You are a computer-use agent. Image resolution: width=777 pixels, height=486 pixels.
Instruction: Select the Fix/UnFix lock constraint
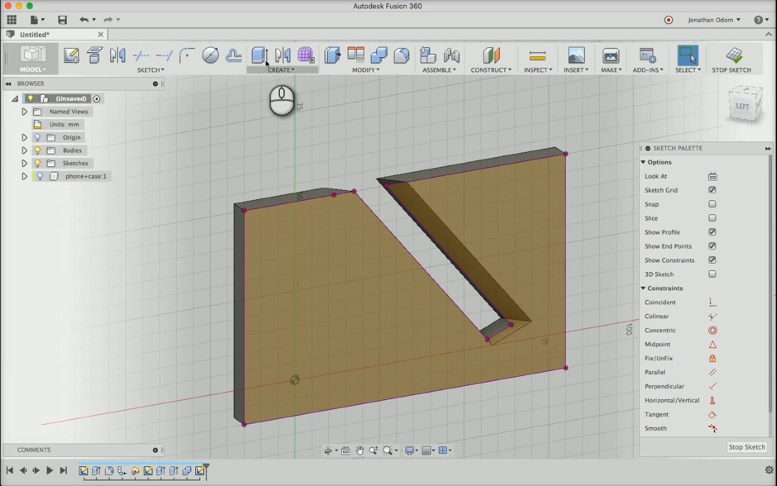tap(712, 358)
